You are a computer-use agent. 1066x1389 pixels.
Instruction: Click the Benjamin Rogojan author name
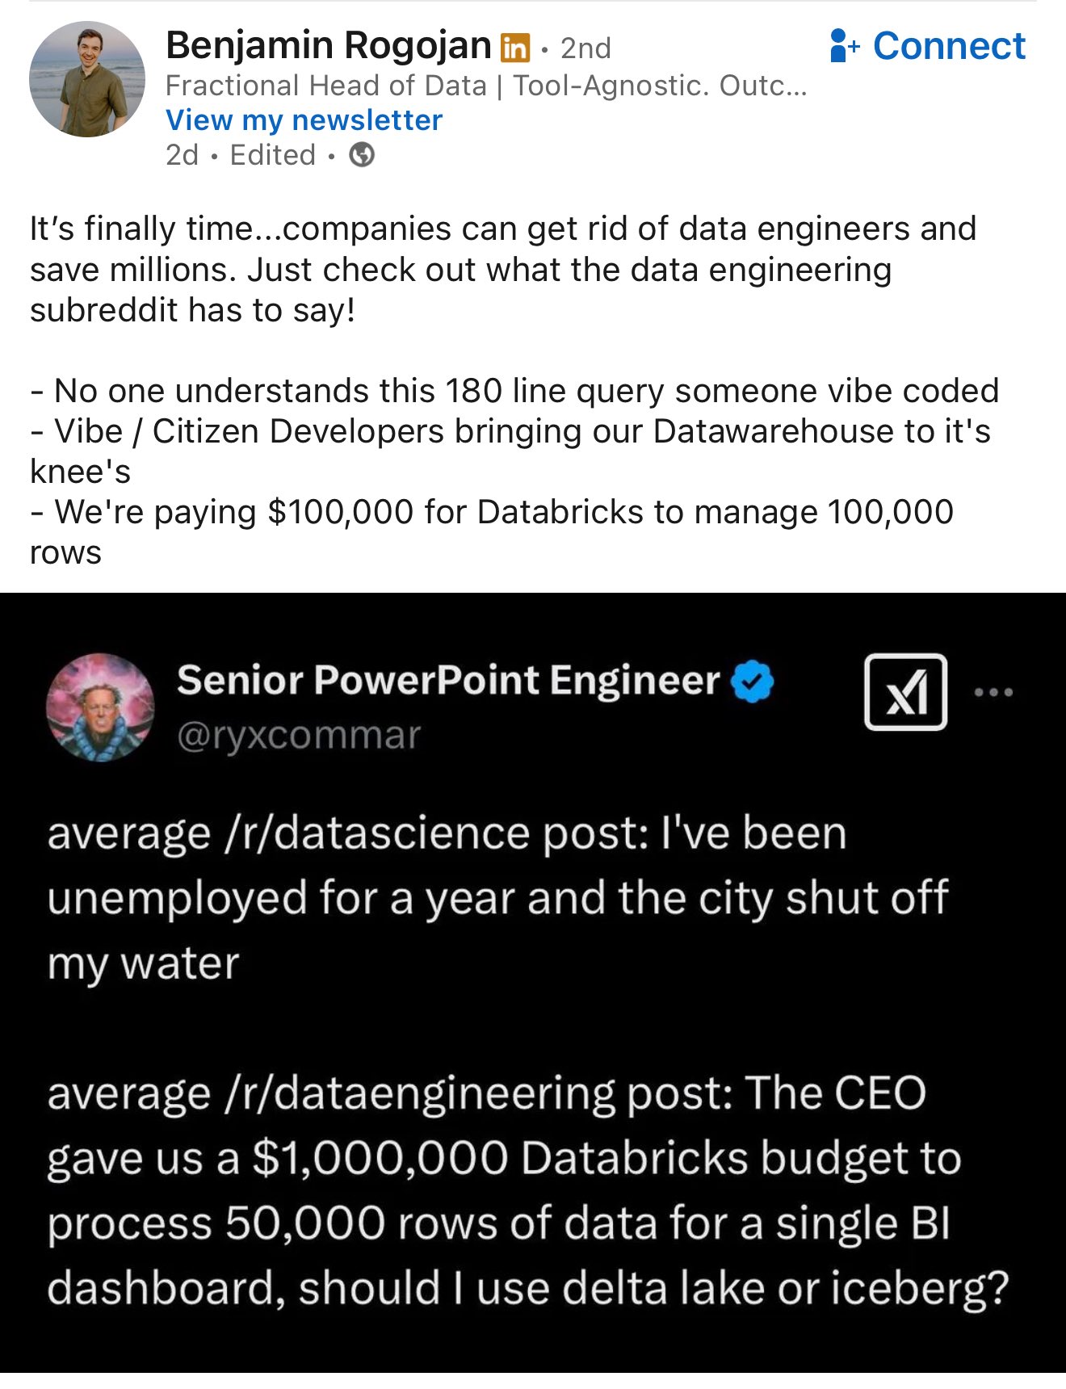click(x=328, y=46)
